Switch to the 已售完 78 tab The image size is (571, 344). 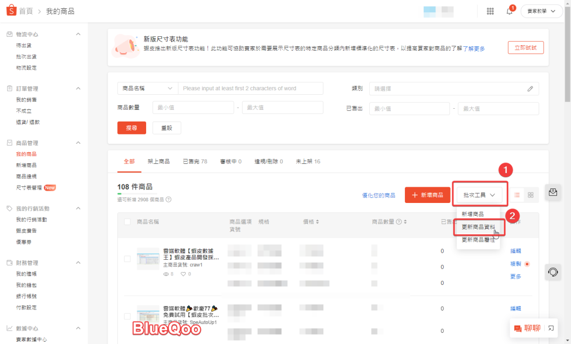[x=195, y=162]
